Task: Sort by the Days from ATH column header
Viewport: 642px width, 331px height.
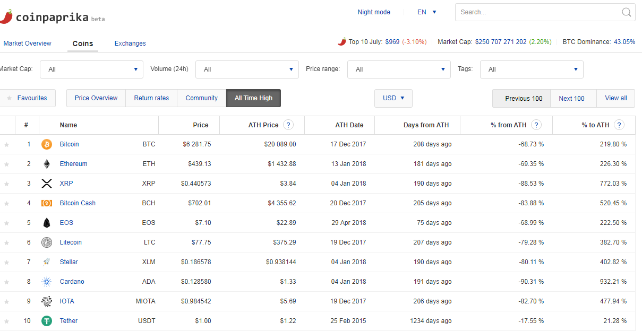Action: [426, 125]
